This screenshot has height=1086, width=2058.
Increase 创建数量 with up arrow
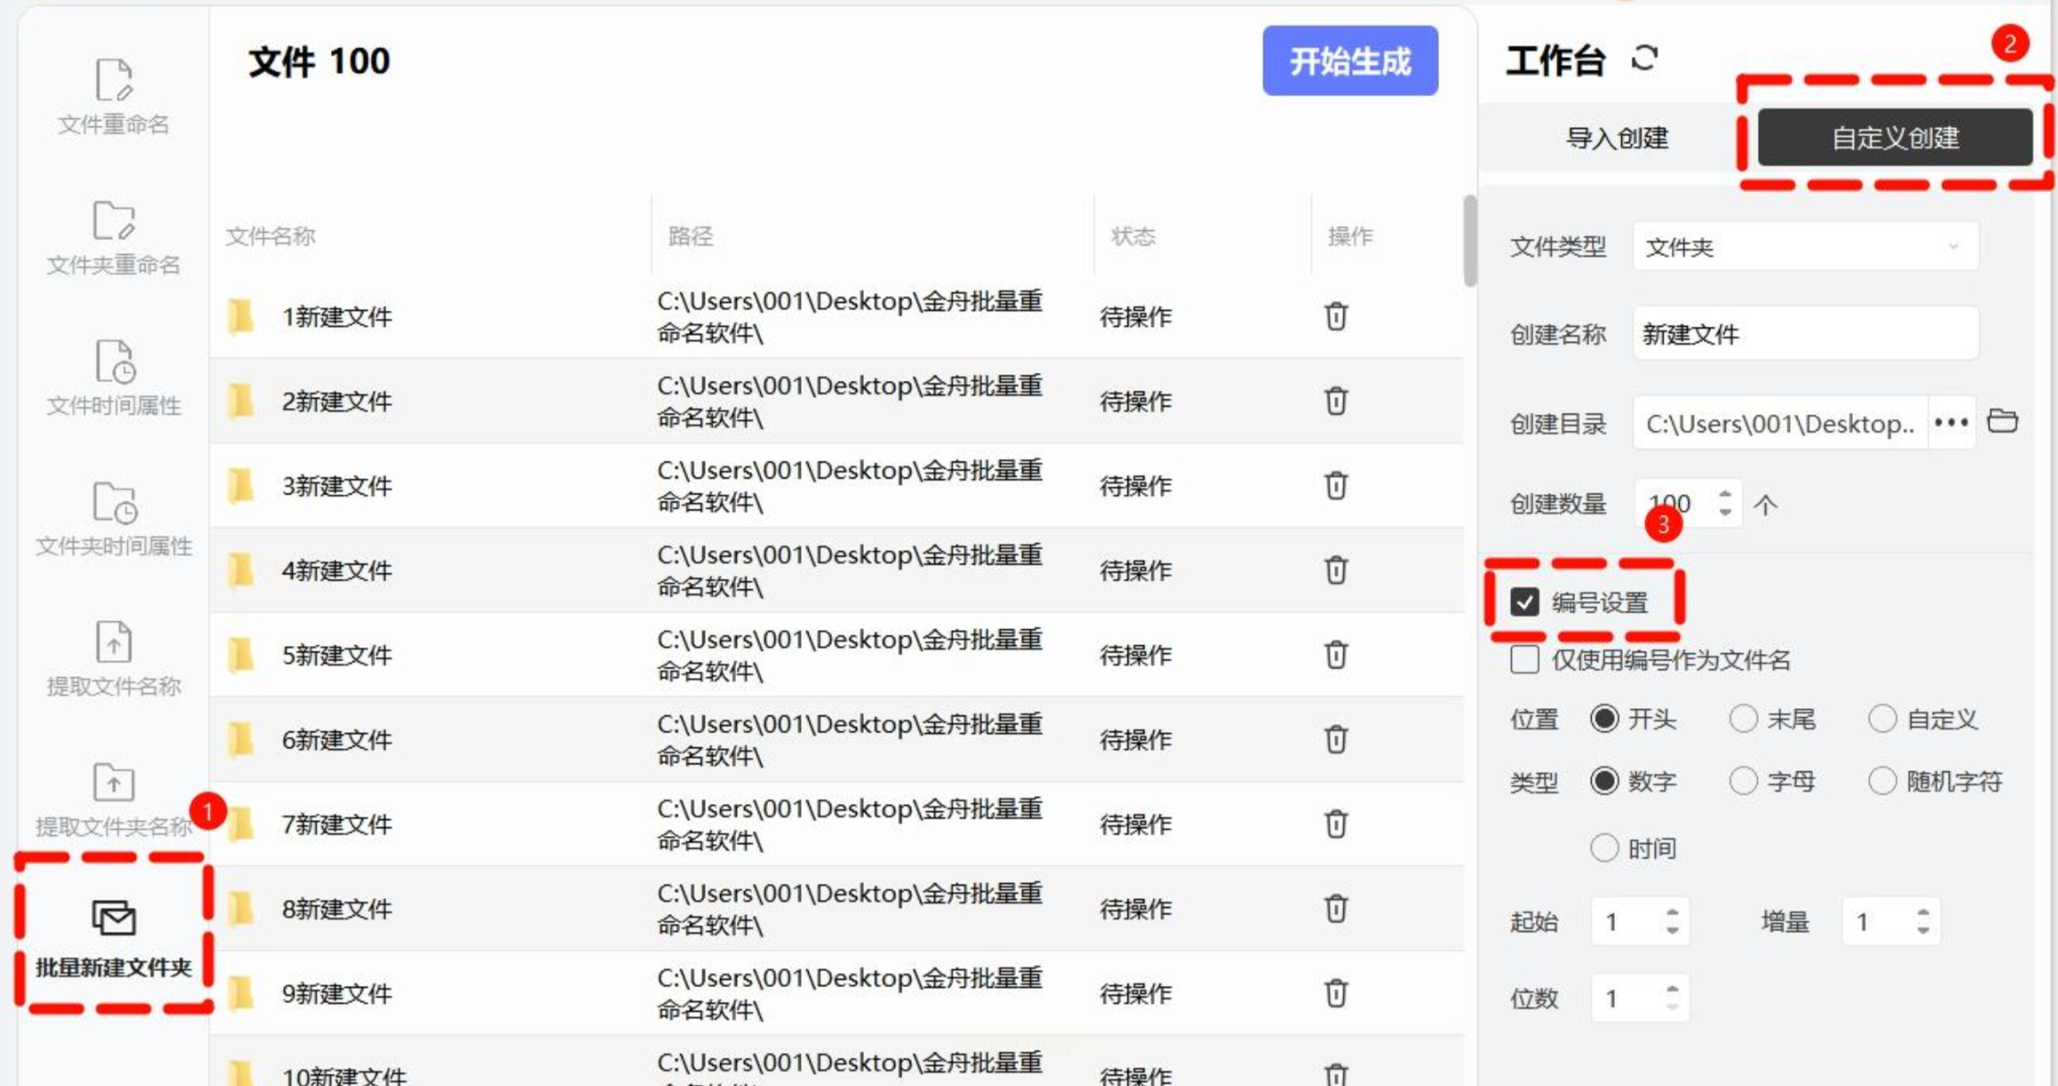tap(1724, 495)
